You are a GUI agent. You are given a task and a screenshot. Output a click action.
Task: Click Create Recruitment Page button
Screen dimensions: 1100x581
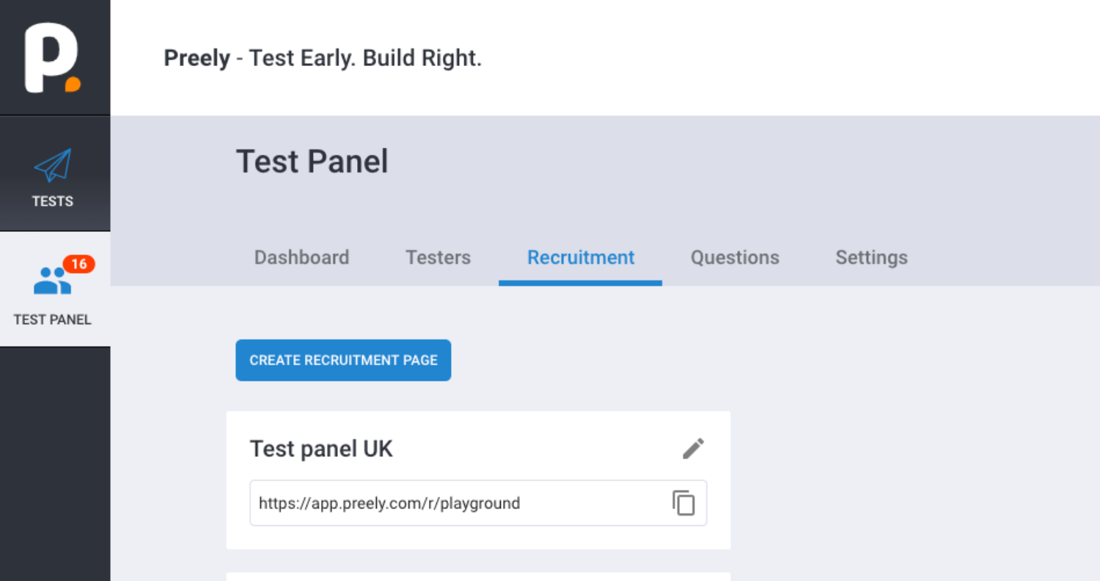coord(343,360)
